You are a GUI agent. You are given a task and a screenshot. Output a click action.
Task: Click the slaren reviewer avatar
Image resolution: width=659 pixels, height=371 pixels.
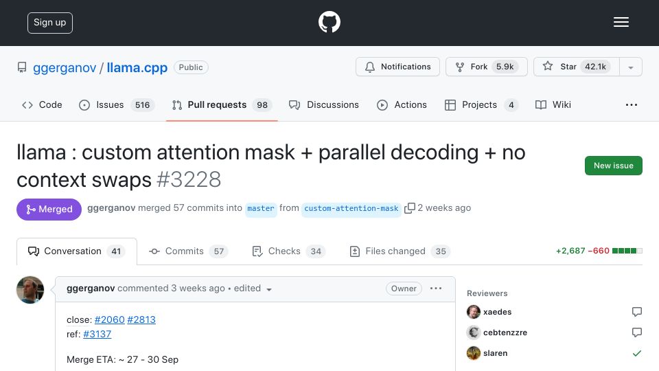(x=473, y=353)
